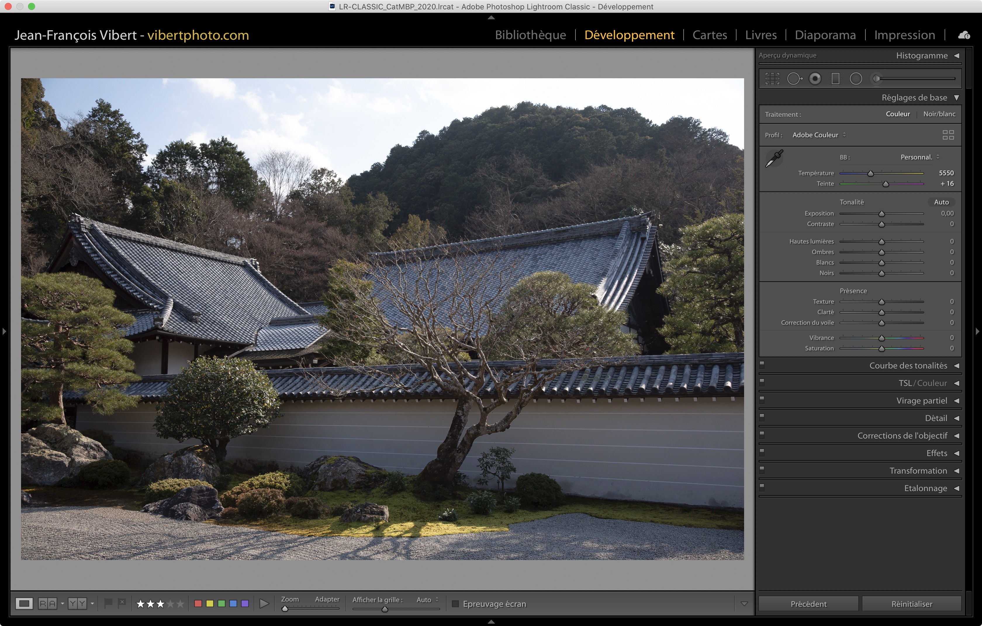Image resolution: width=982 pixels, height=626 pixels.
Task: Open the BB Personnal. preset dropdown
Action: point(920,157)
